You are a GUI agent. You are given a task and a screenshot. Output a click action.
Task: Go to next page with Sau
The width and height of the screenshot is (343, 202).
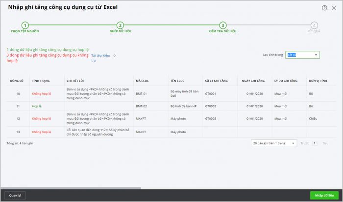[325, 143]
